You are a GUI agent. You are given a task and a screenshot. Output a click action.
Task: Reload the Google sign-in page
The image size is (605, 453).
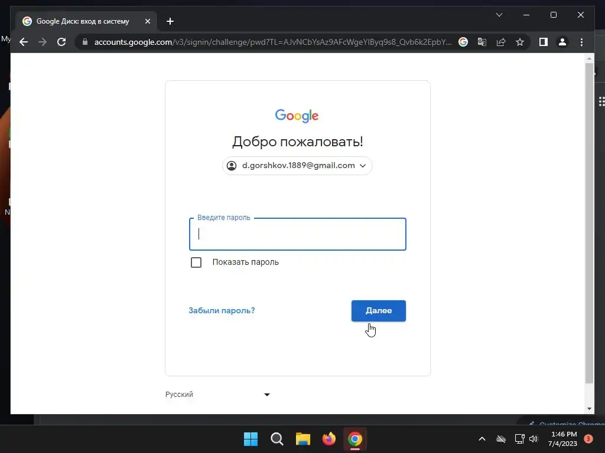coord(61,42)
